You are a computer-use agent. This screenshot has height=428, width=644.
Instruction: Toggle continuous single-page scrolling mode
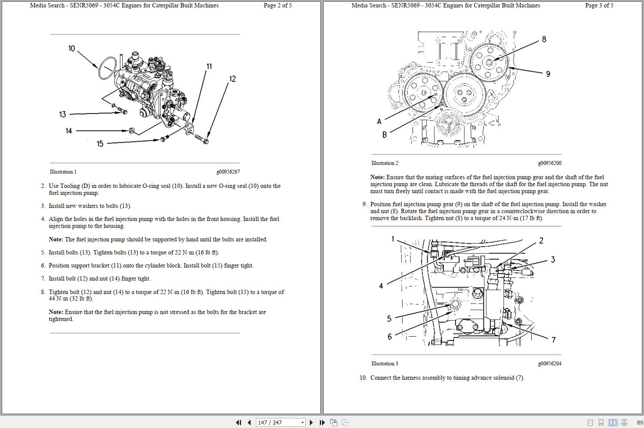(601, 422)
